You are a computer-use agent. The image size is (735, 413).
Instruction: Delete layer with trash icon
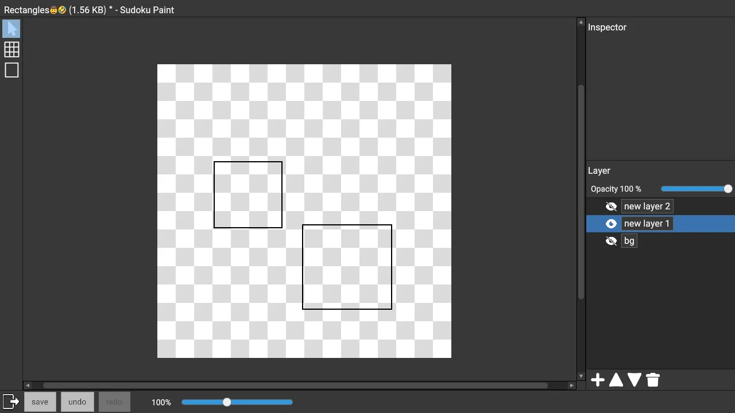tap(653, 380)
